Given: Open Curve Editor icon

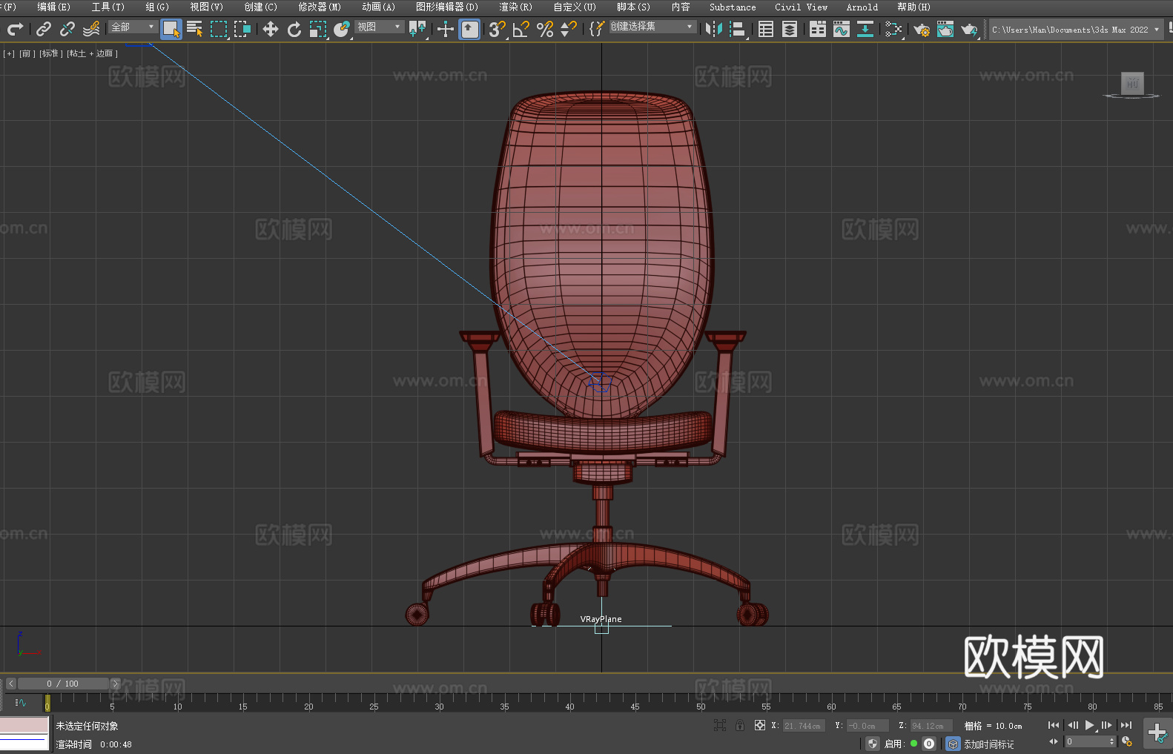Looking at the screenshot, I should coord(842,29).
